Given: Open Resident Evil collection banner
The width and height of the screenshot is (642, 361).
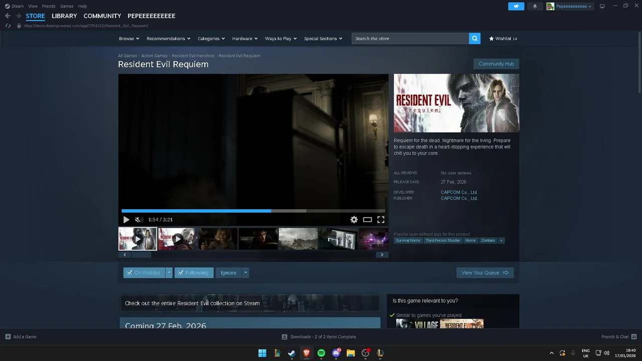Looking at the screenshot, I should click(250, 303).
